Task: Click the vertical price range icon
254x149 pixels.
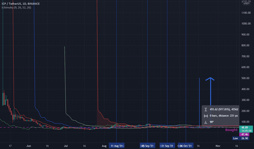Action: pos(206,109)
